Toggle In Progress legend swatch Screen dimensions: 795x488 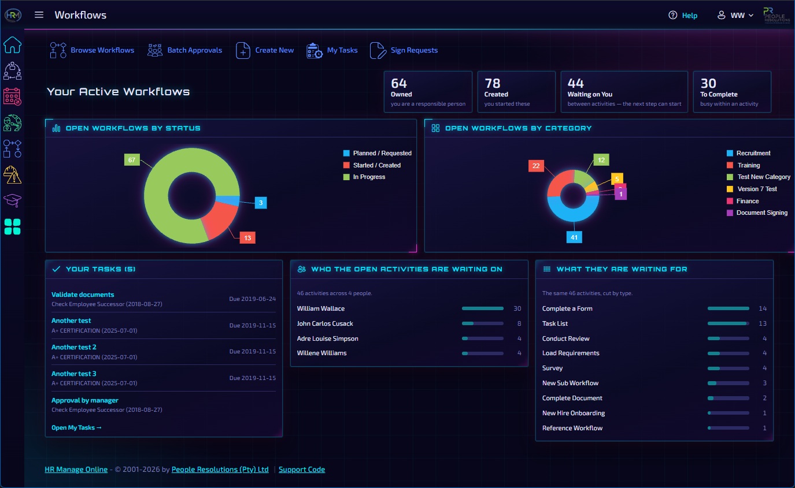pyautogui.click(x=346, y=177)
